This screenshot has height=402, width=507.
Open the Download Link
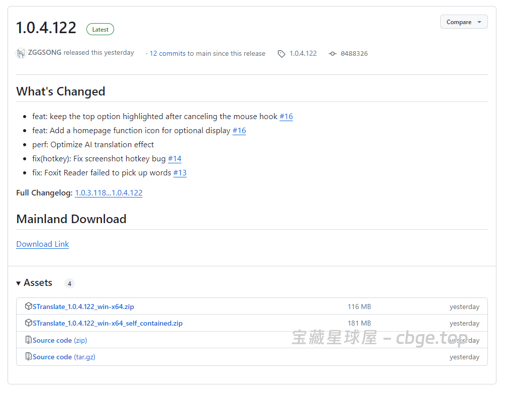tap(42, 244)
